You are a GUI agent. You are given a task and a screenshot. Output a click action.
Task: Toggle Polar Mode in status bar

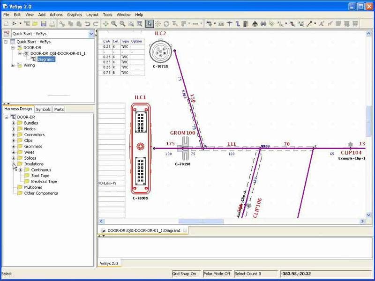coord(217,274)
